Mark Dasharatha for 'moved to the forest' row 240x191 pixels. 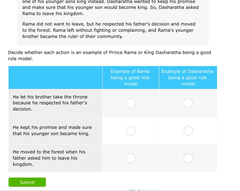pyautogui.click(x=188, y=158)
